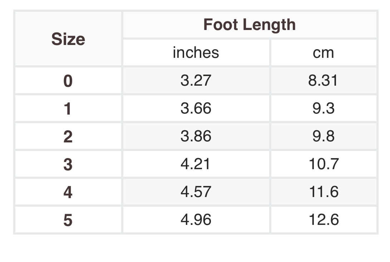Click the 4.21 inches value
The width and height of the screenshot is (390, 262).
[196, 164]
